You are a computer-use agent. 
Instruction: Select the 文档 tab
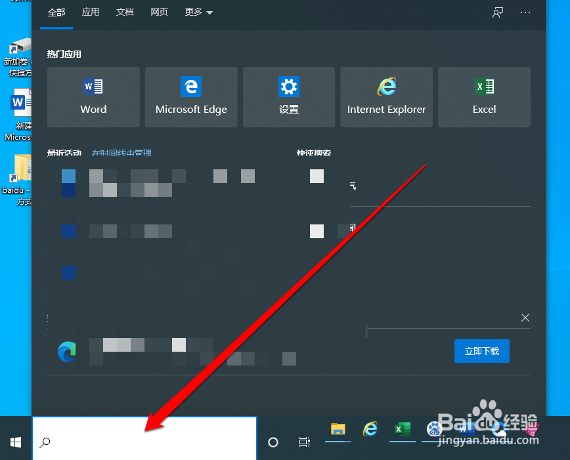pyautogui.click(x=125, y=12)
